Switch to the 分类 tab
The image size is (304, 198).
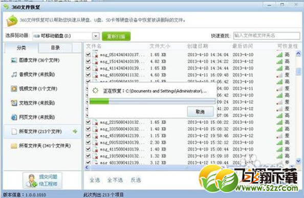[x=21, y=48]
